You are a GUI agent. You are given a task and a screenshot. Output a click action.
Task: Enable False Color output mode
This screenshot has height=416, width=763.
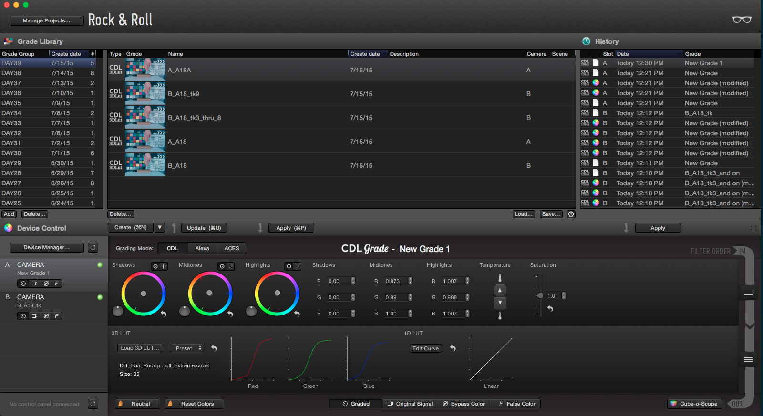pos(517,404)
